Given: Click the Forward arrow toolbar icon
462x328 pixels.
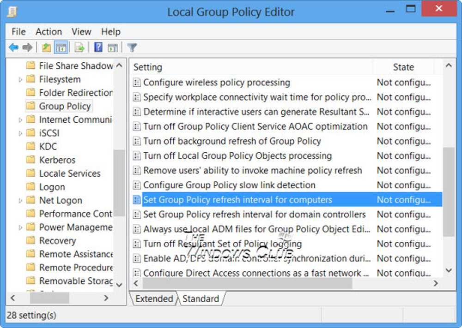Looking at the screenshot, I should [x=28, y=48].
